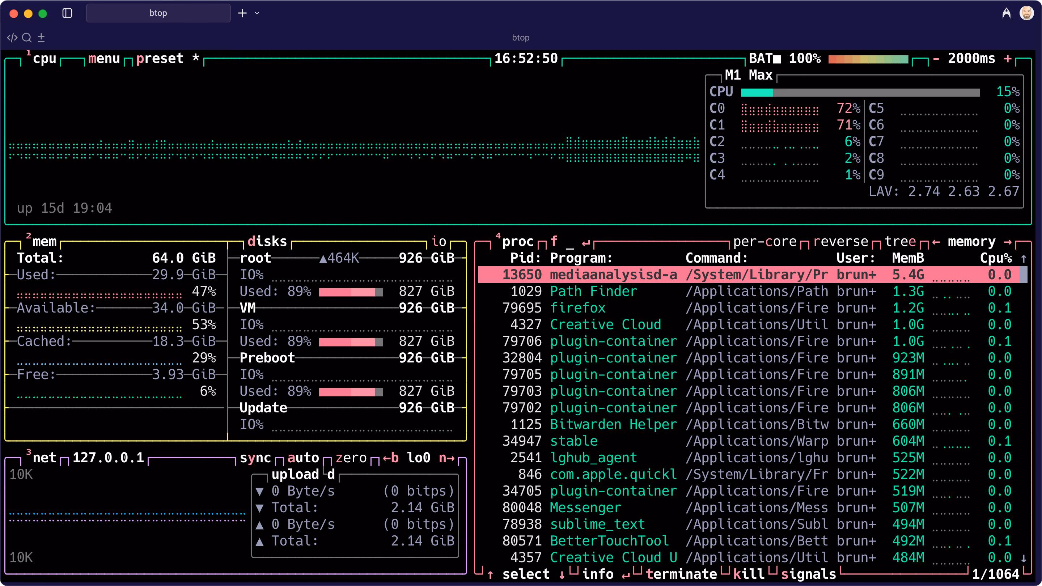This screenshot has width=1042, height=586.
Task: Click the search magnifier icon
Action: coord(27,38)
